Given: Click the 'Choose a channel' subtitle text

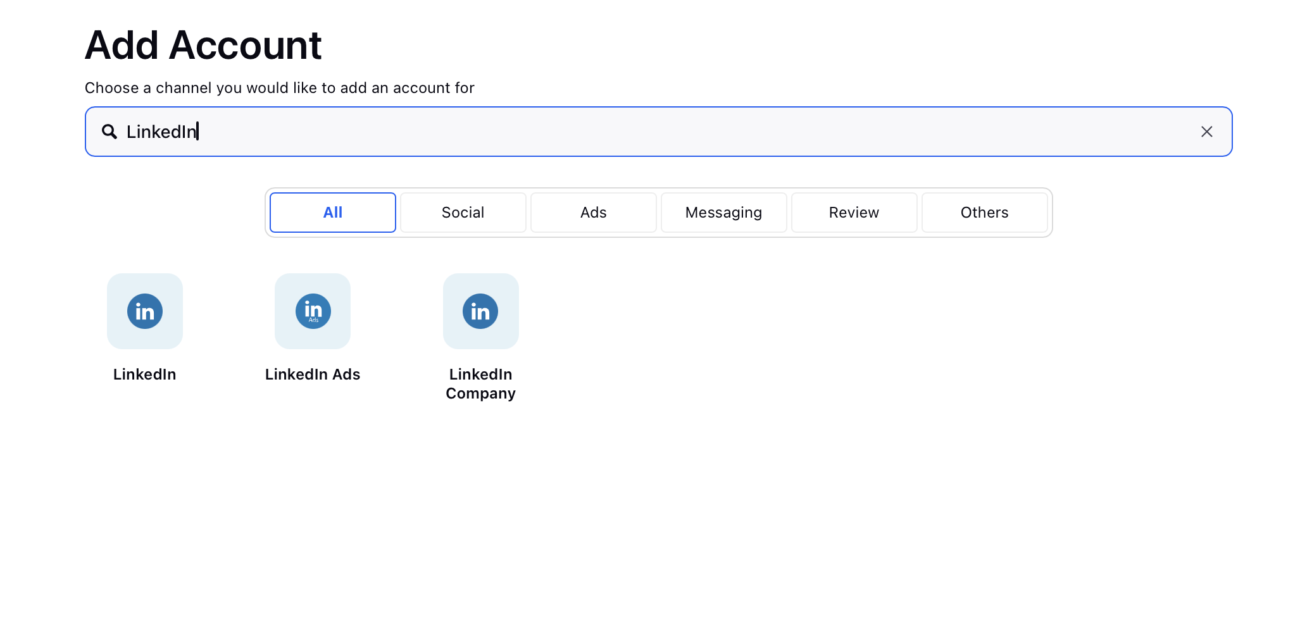Looking at the screenshot, I should point(280,88).
